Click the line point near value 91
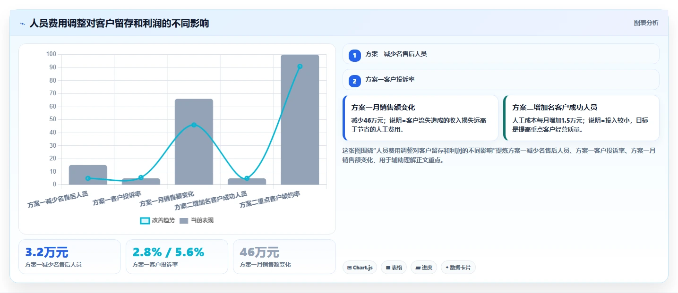This screenshot has width=678, height=293. click(x=300, y=67)
